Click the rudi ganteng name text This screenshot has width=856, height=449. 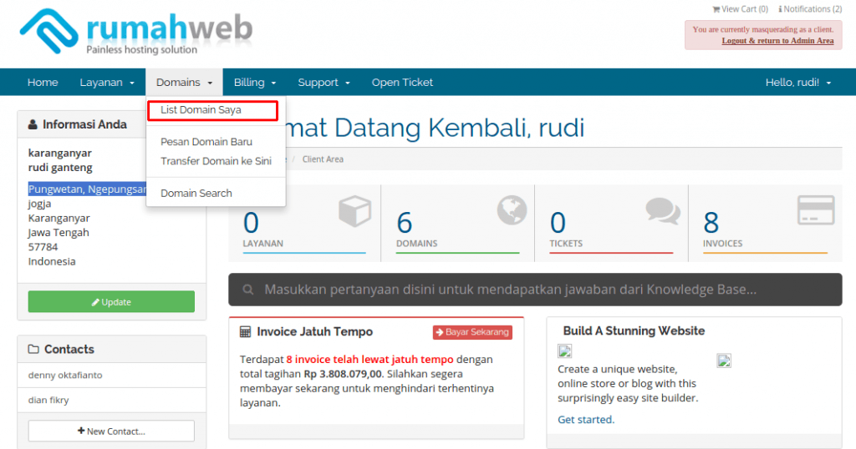[x=60, y=167]
